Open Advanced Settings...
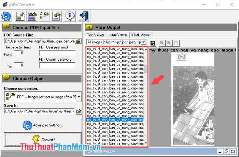This screenshot has height=157, width=239. 43,125
